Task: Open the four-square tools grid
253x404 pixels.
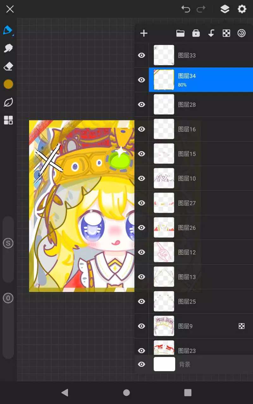Action: (8, 120)
